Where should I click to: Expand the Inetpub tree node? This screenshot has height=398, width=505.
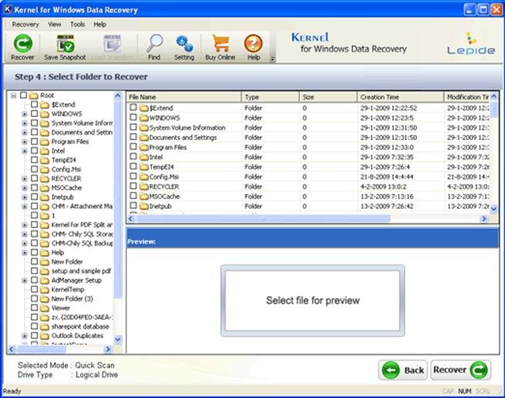(x=25, y=197)
